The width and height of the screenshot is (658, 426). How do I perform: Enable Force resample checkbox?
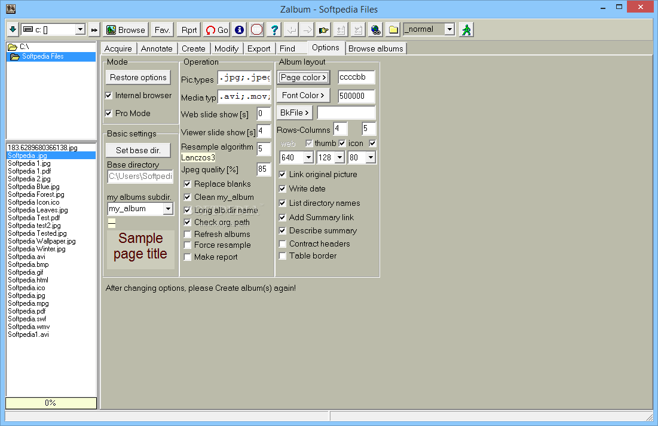pyautogui.click(x=188, y=245)
